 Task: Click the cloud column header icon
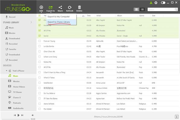[83, 16]
